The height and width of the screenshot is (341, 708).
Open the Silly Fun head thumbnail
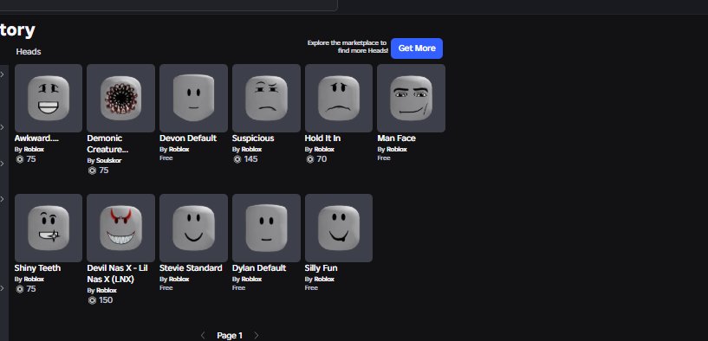[x=339, y=228]
